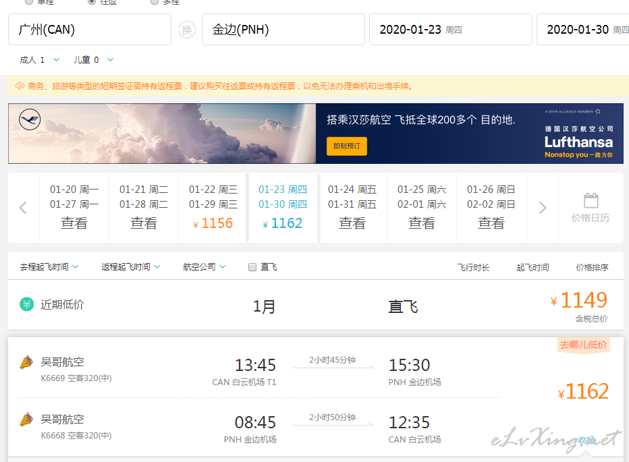Click the 15:30 arrival time

tap(409, 365)
